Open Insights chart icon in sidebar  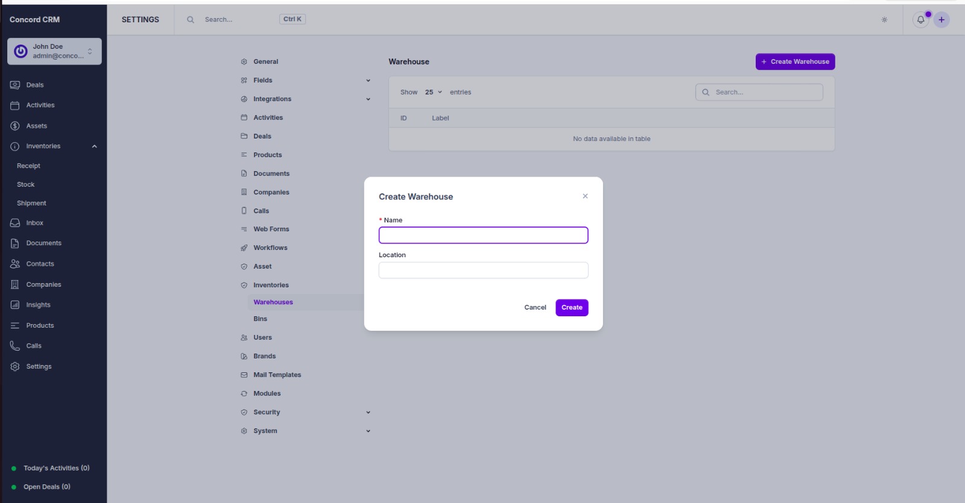click(15, 305)
